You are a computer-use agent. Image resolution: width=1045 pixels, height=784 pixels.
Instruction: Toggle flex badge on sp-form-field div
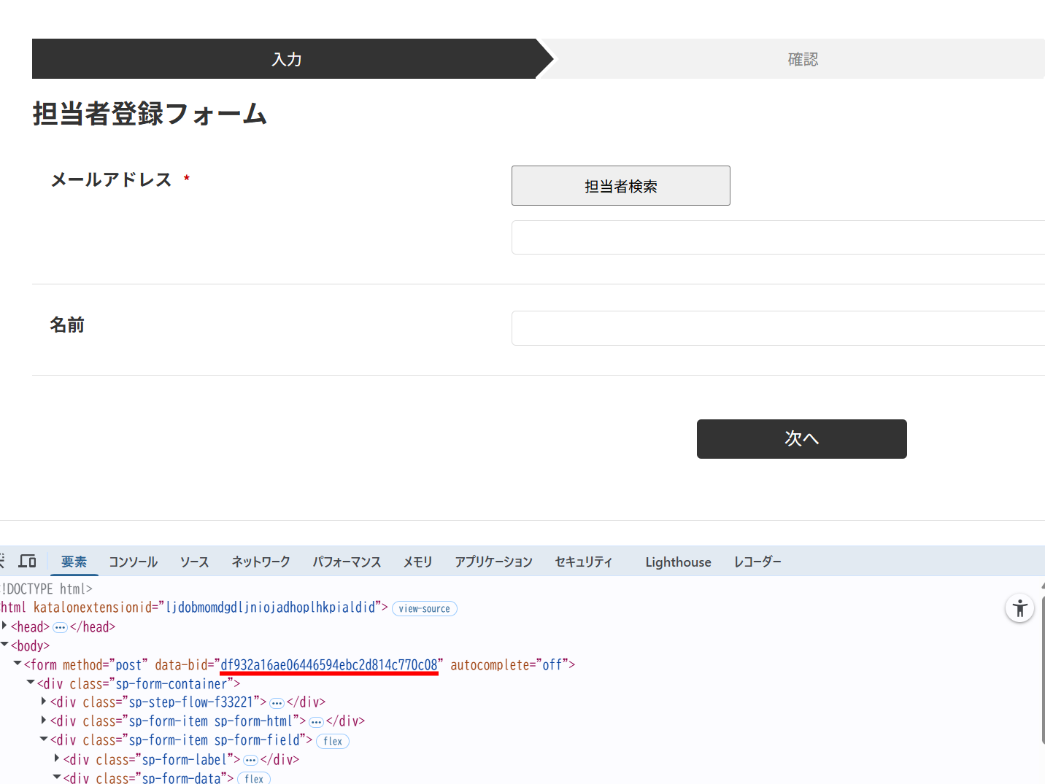[x=333, y=741]
